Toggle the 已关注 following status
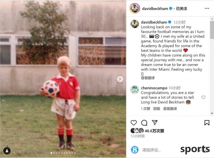Viewport: 214px width, 158px height. pos(181,9)
